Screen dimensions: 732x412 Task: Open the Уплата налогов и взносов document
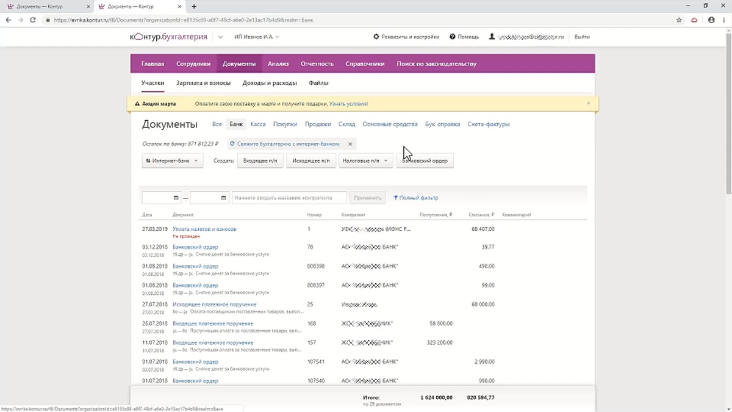tap(204, 229)
